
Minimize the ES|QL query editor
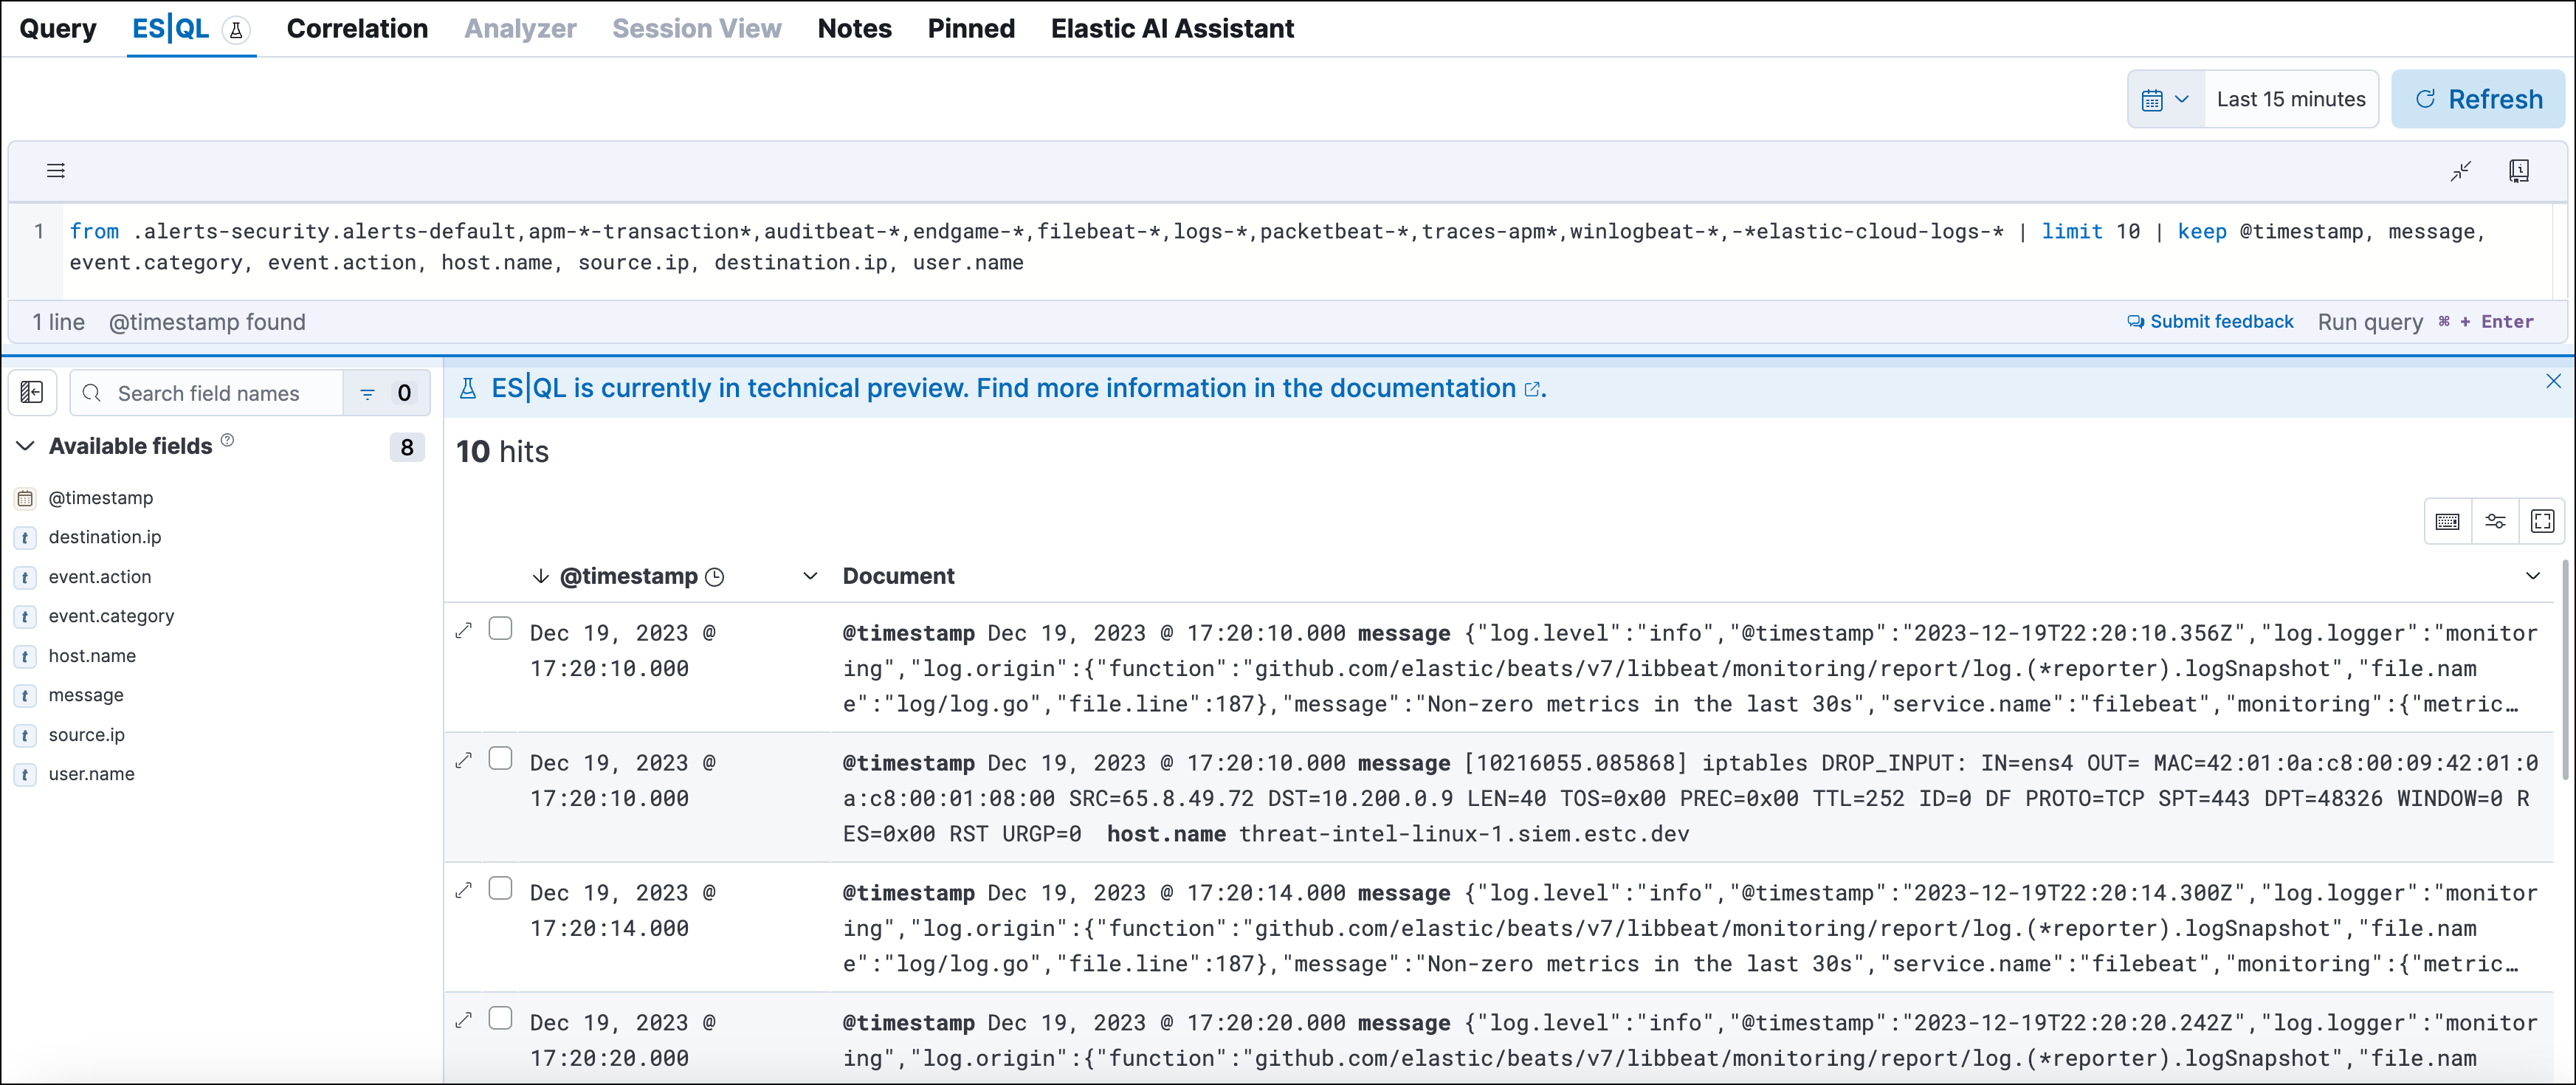pyautogui.click(x=2461, y=170)
